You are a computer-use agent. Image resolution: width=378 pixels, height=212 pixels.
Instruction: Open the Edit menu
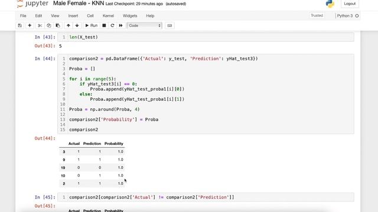38,16
